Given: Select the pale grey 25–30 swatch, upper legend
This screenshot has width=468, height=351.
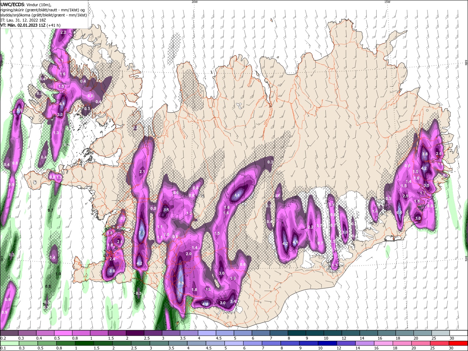Looking at the screenshot, I should point(441,333).
